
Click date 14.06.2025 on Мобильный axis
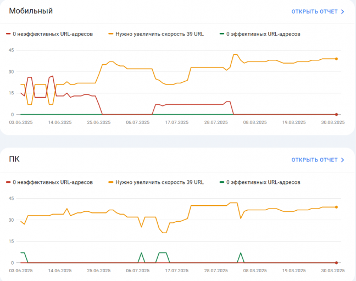tap(60, 122)
